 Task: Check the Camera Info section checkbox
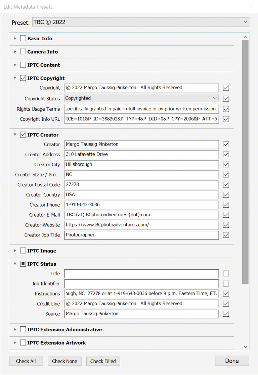coord(23,51)
